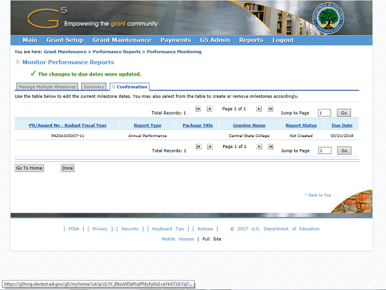Go to previous page in bottom pager

pyautogui.click(x=210, y=146)
